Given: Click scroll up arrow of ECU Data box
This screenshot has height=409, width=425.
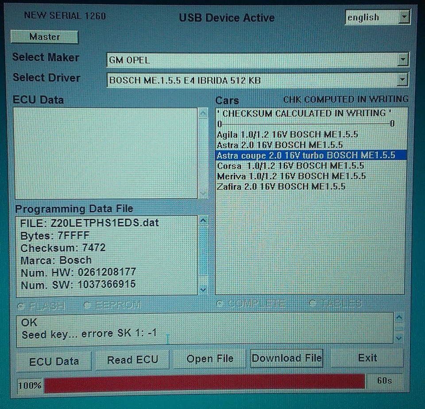Looking at the screenshot, I should pos(203,113).
